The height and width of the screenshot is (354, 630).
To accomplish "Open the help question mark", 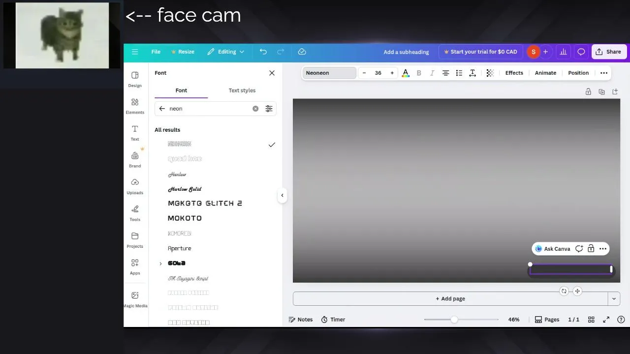I will click(x=621, y=320).
